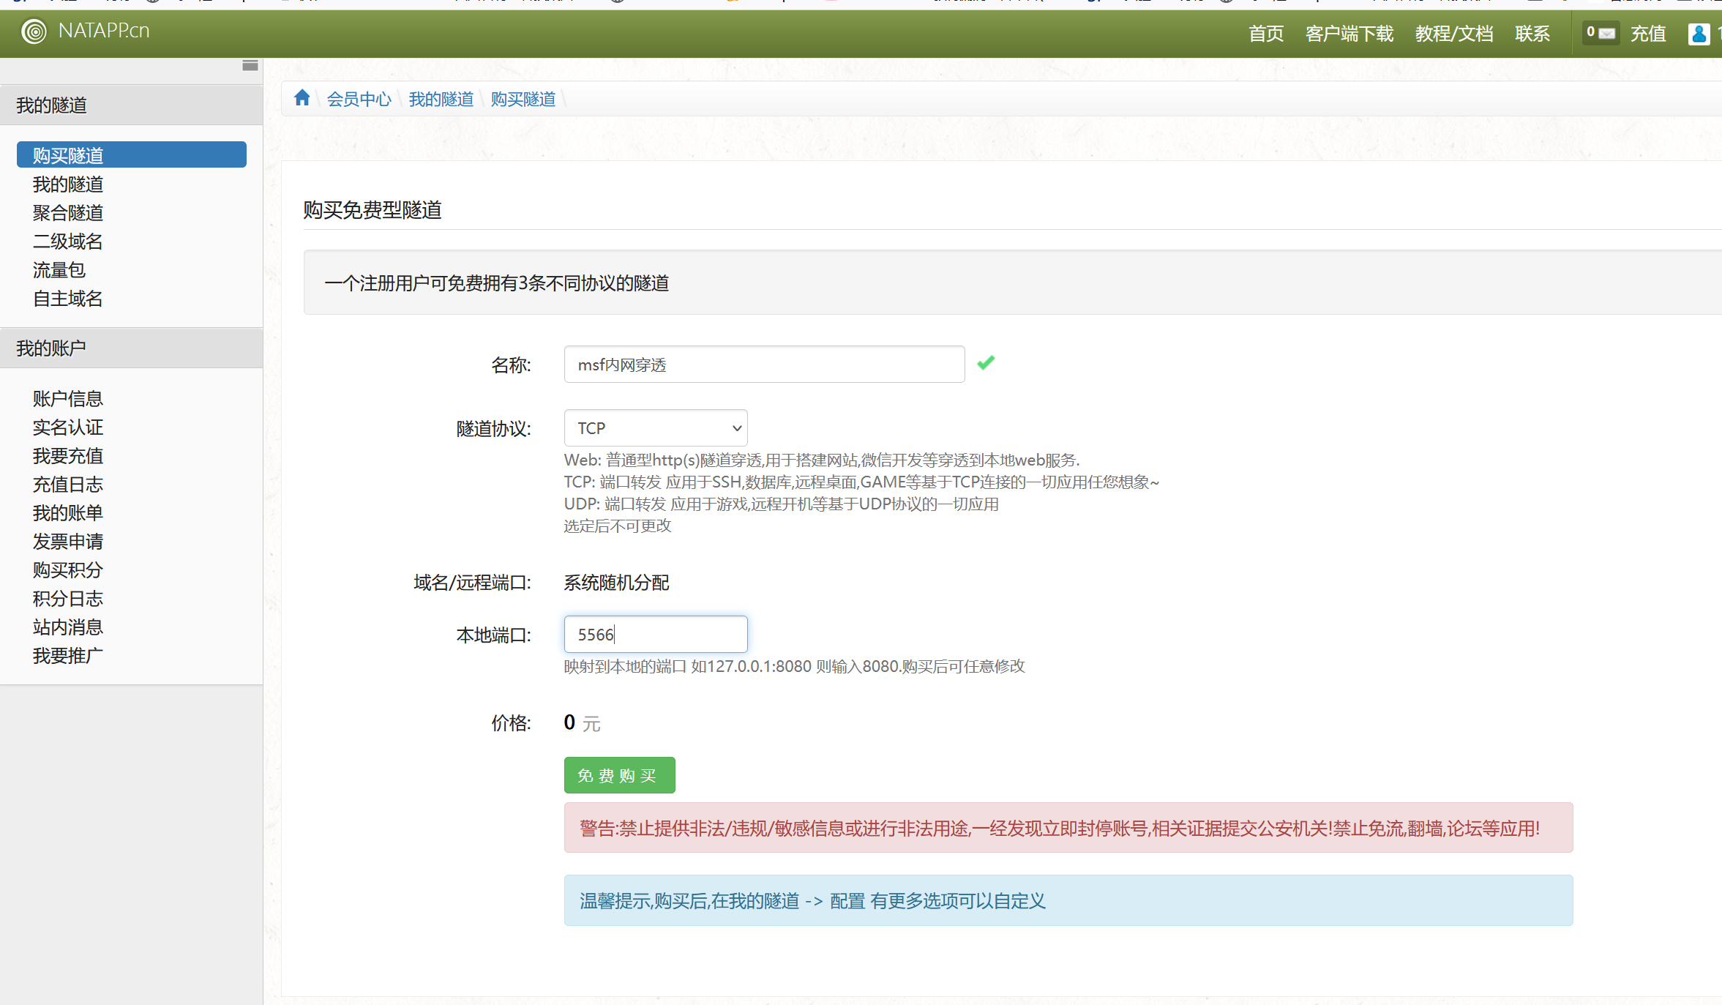1722x1005 pixels.
Task: Click the user profile avatar icon
Action: coord(1699,34)
